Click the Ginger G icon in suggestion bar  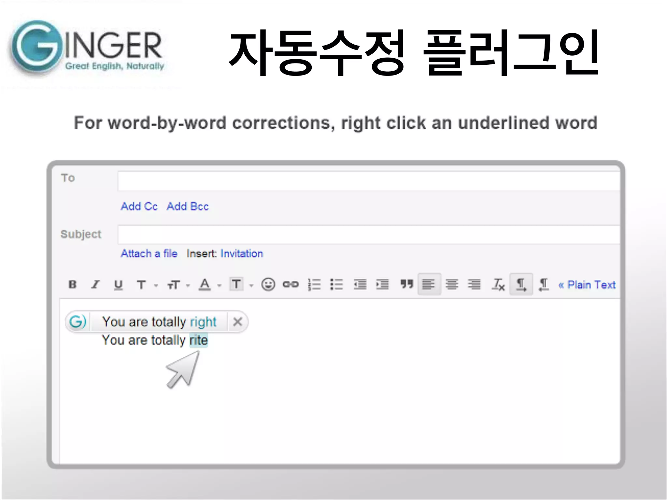(78, 322)
